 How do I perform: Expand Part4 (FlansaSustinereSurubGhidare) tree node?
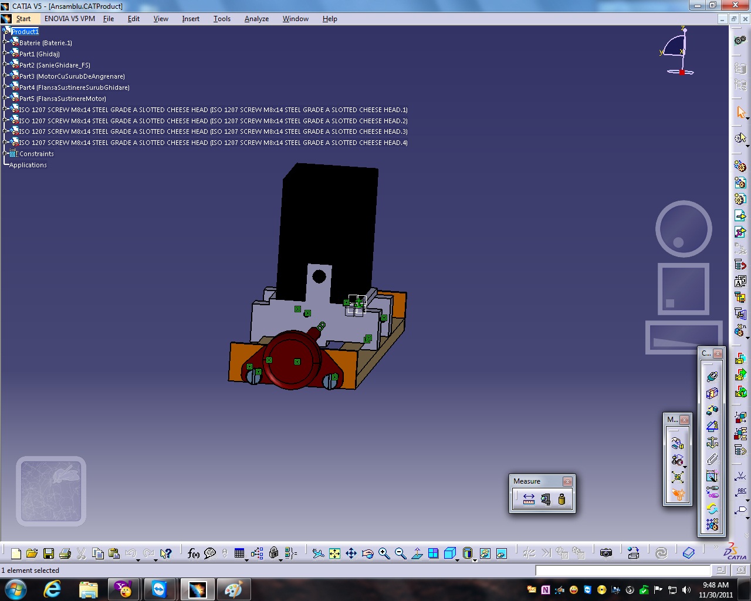coord(5,87)
